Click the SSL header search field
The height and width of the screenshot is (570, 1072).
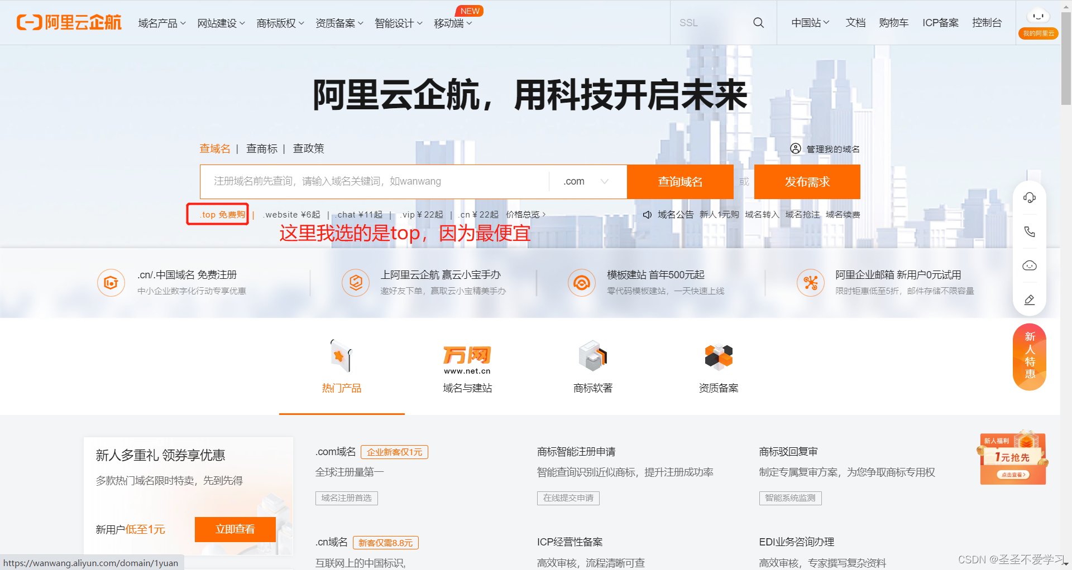[712, 23]
